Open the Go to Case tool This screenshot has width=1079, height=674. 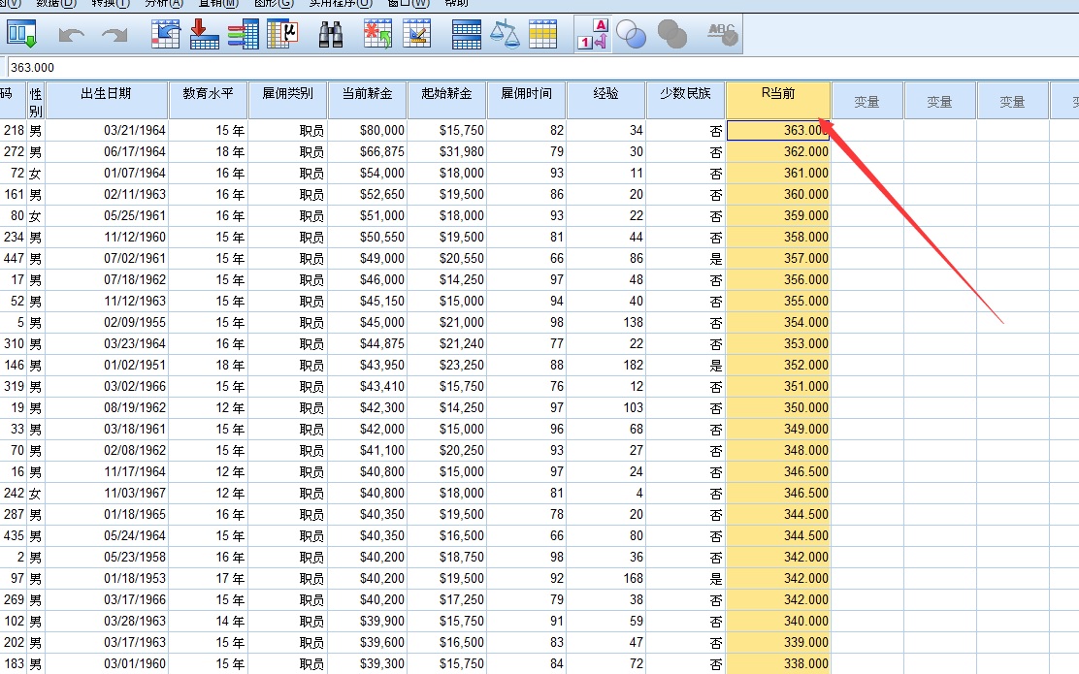pyautogui.click(x=165, y=34)
